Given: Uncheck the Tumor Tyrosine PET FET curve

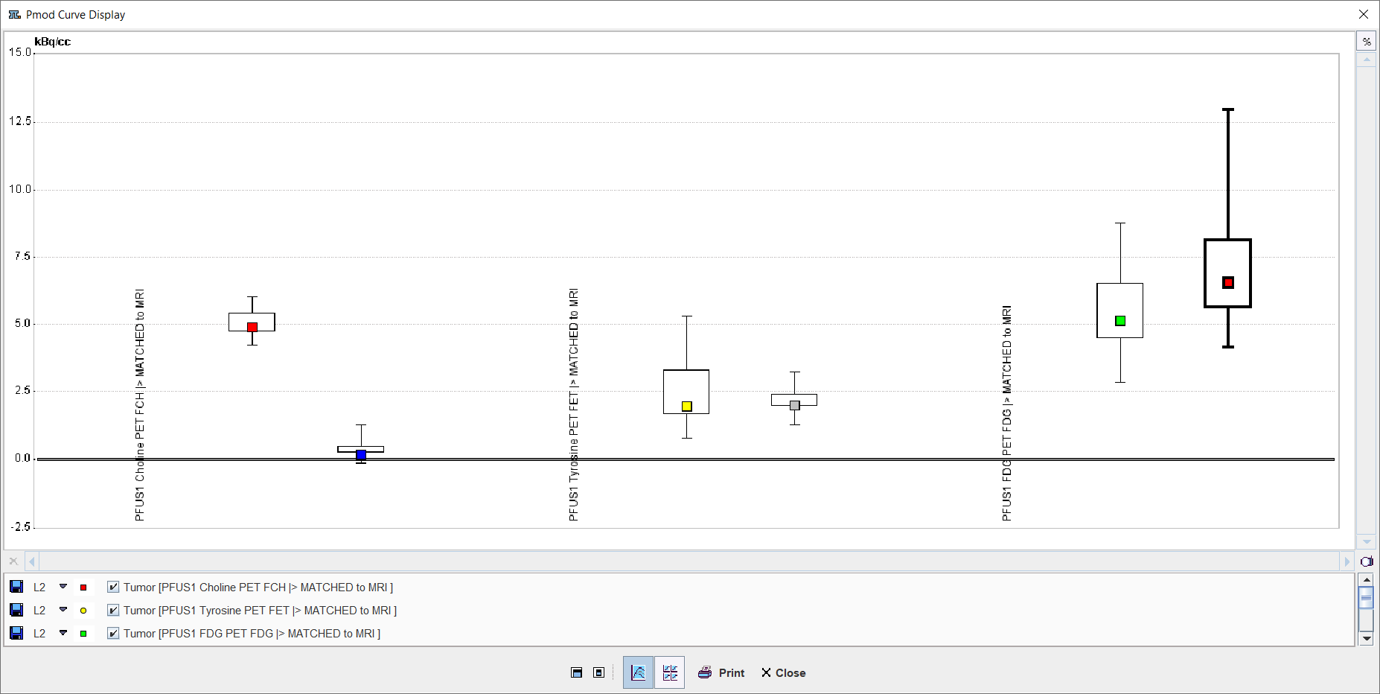Looking at the screenshot, I should [113, 610].
